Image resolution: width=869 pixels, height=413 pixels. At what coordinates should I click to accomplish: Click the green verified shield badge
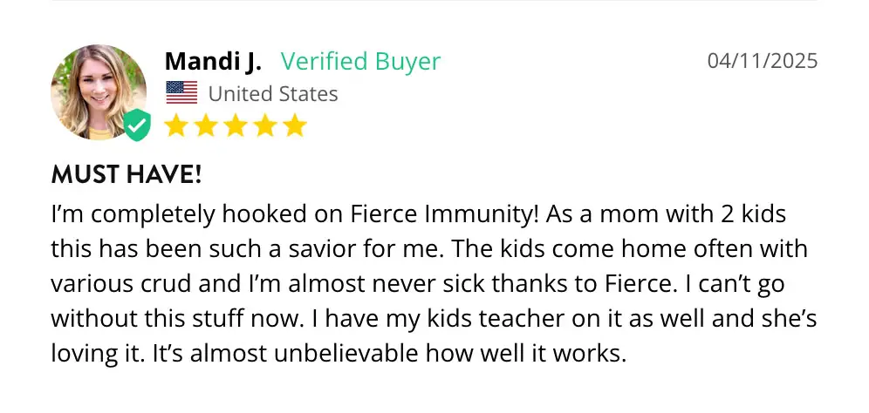pyautogui.click(x=136, y=125)
